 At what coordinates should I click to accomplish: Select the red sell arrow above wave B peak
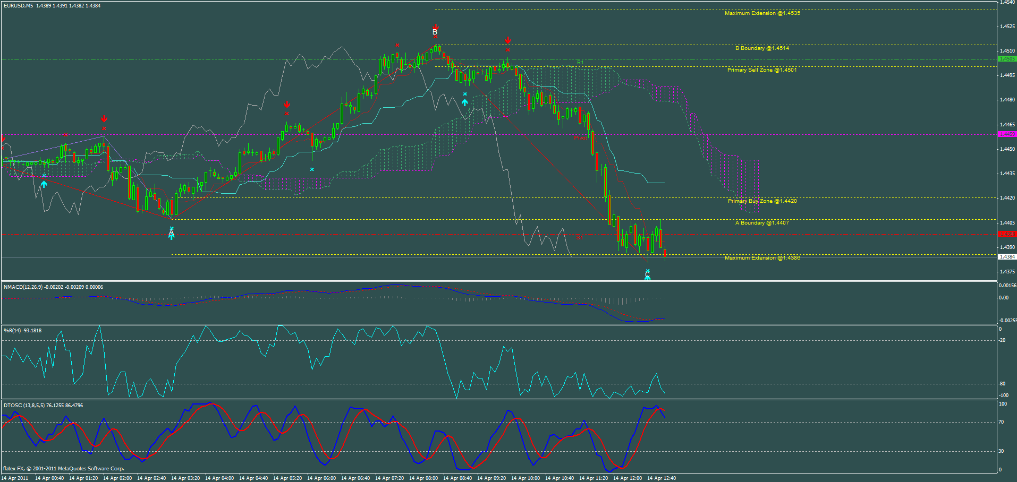[435, 26]
